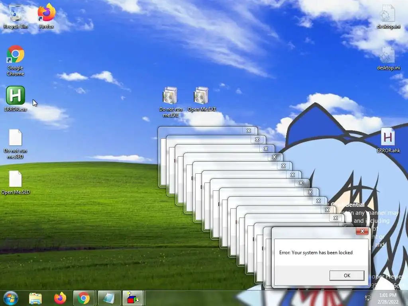Viewport: 408px width, 306px height.
Task: Select the Google Chrome desktop shortcut
Action: [16, 61]
